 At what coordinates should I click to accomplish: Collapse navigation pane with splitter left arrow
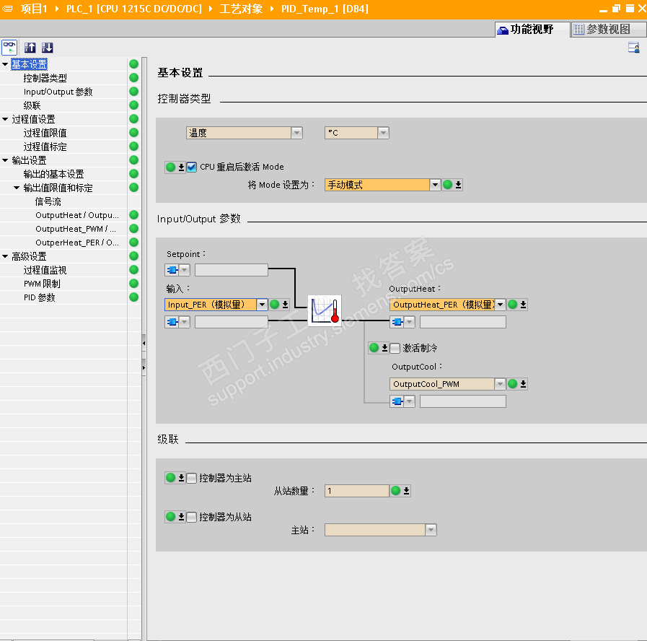click(144, 343)
